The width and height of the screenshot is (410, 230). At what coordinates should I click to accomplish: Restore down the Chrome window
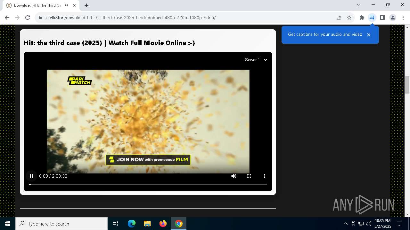coord(388,4)
